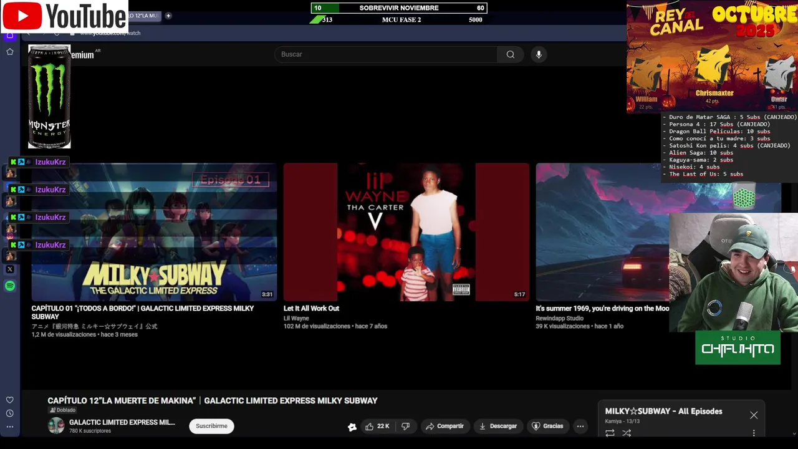Open the GALACTIC LIMITED EXPRESS channel avatar
Image resolution: width=798 pixels, height=449 pixels.
pos(56,426)
